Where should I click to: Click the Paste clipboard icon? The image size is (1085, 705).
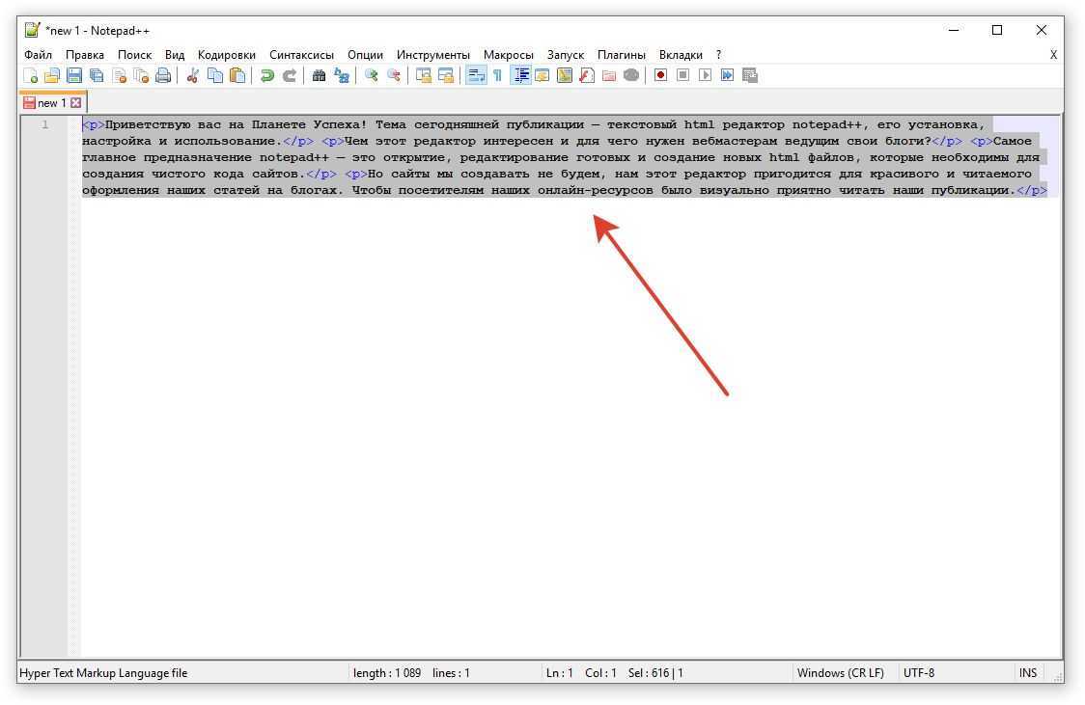click(237, 75)
